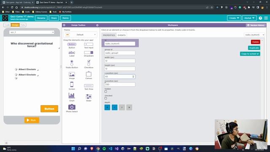The height and width of the screenshot is (152, 270).
Task: Expand the Create dropdown
Action: [234, 18]
